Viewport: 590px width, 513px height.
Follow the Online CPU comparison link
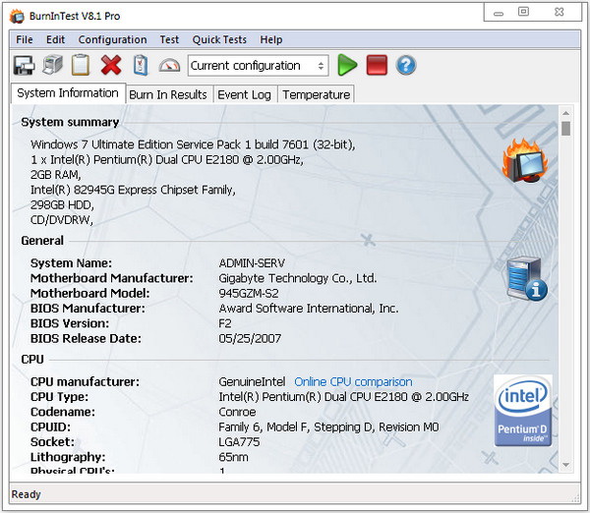(353, 381)
